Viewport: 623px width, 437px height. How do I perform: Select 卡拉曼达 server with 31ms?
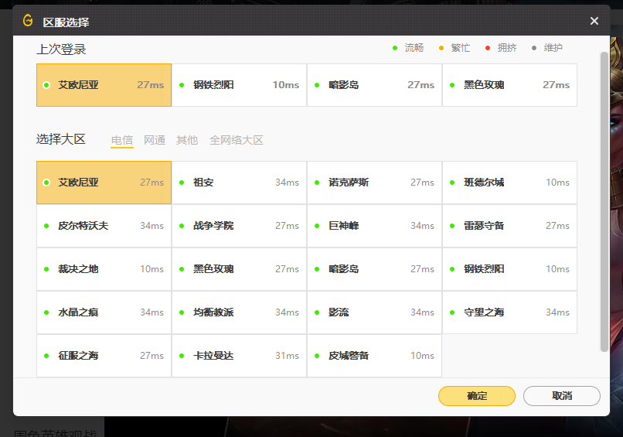pos(239,356)
